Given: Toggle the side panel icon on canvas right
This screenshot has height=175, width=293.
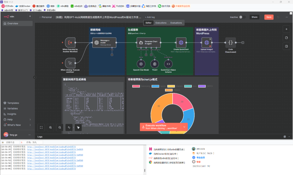Looking at the screenshot, I should coord(286,46).
